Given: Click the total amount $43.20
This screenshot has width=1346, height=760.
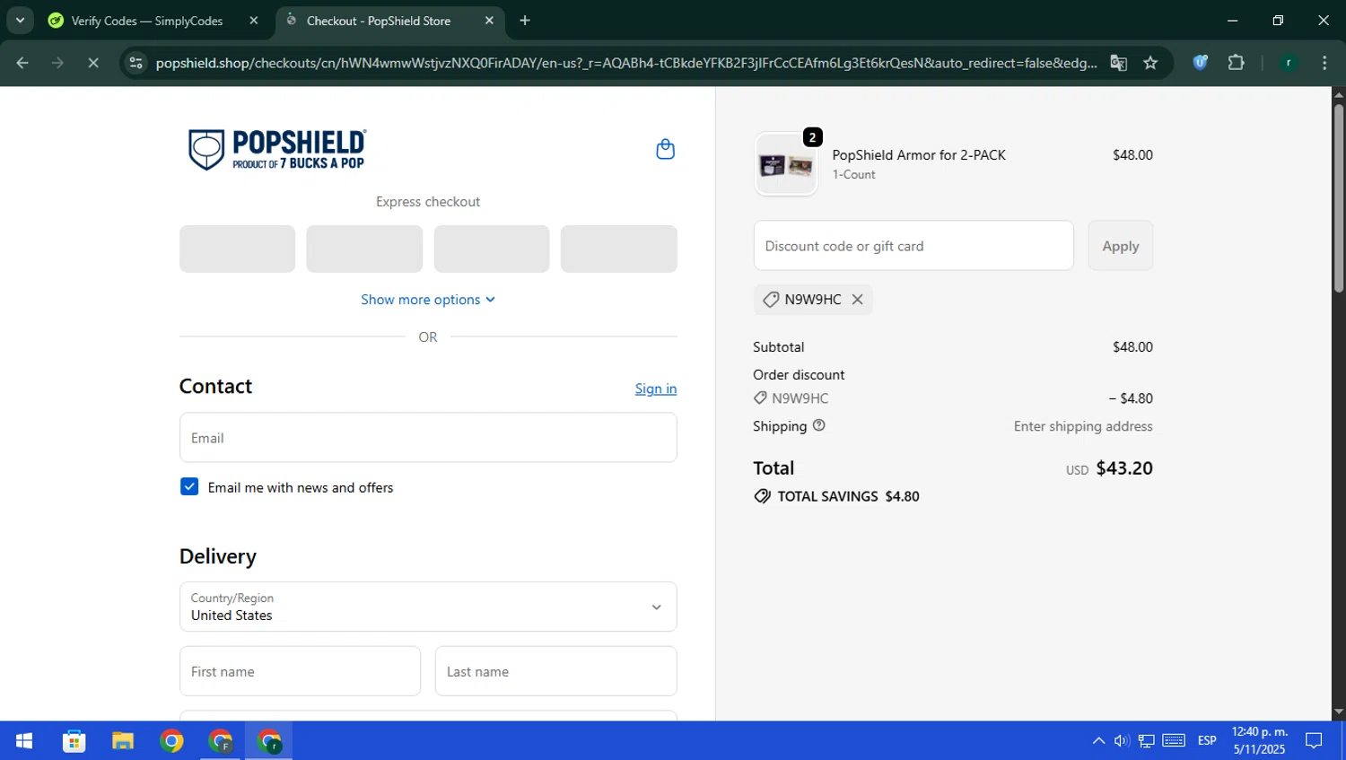Looking at the screenshot, I should pyautogui.click(x=1124, y=468).
